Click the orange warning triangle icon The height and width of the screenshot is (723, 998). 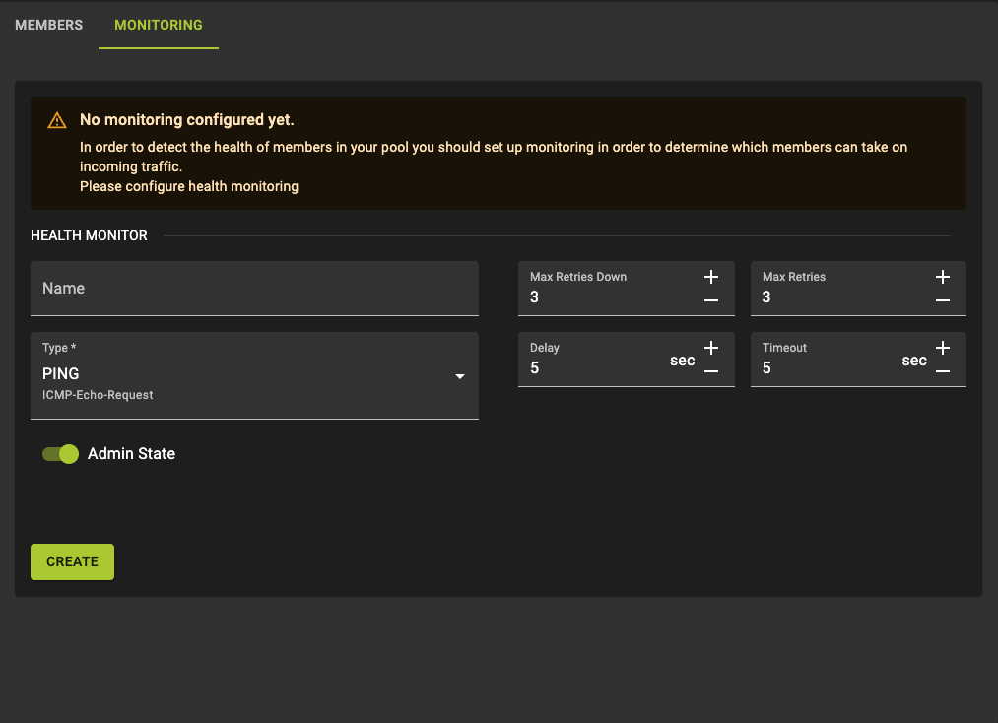(x=57, y=120)
